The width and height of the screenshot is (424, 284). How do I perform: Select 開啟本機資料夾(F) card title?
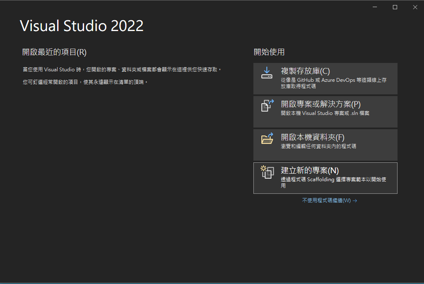pyautogui.click(x=313, y=138)
